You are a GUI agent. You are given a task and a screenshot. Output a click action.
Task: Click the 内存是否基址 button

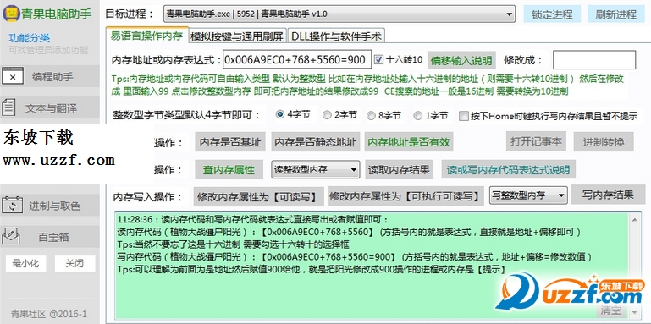coord(230,142)
